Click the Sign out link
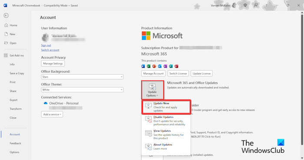 (46, 45)
